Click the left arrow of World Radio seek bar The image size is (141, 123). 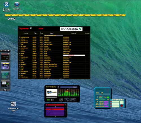click(x=47, y=97)
